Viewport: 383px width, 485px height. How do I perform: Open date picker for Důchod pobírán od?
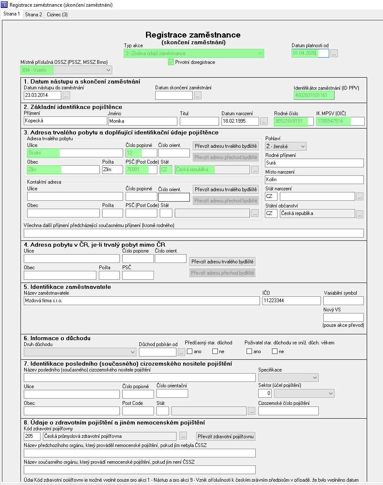[x=181, y=352]
